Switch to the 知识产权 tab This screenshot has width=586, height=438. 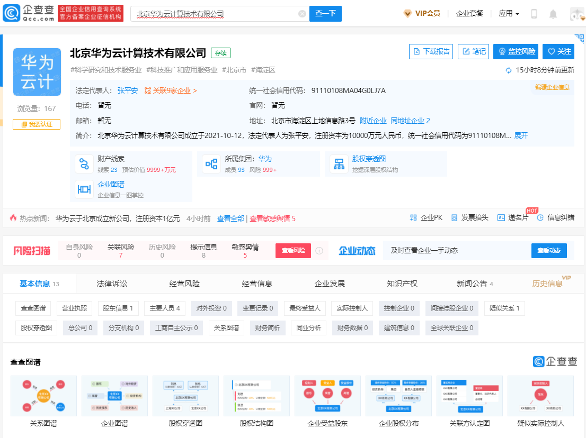(x=402, y=284)
